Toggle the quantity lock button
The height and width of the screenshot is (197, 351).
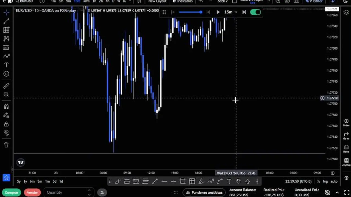click(102, 192)
